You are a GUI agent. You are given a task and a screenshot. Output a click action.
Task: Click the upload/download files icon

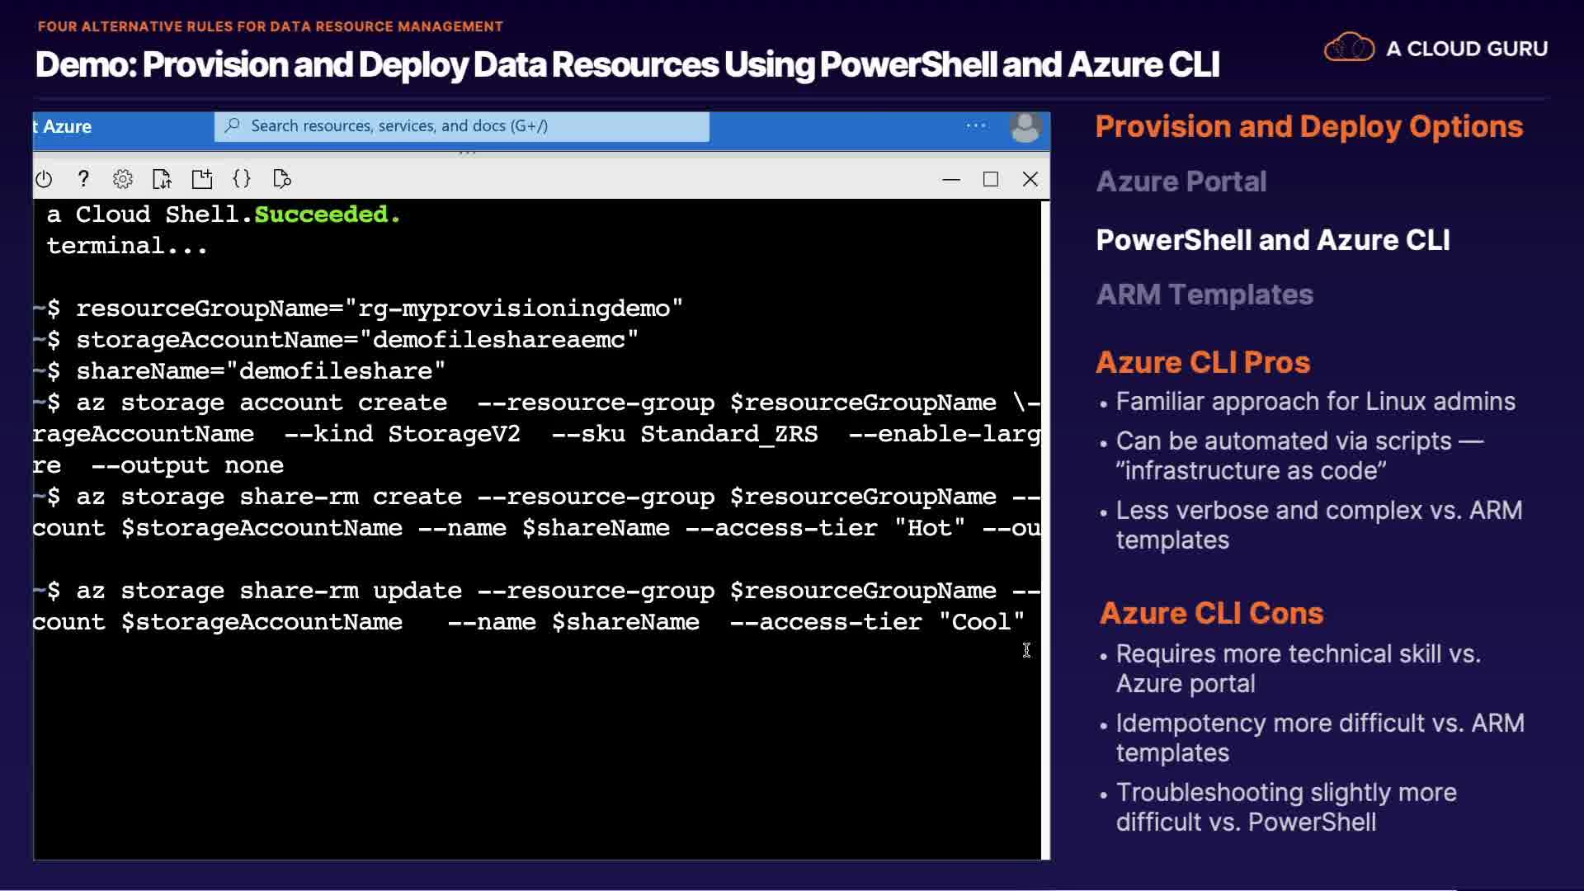163,179
